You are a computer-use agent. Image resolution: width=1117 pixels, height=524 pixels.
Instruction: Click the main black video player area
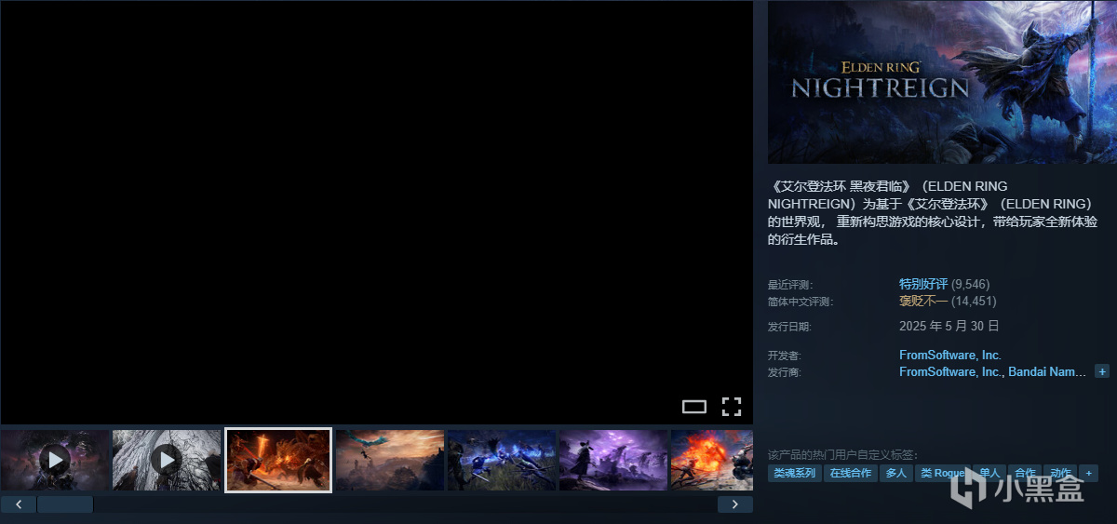pyautogui.click(x=377, y=212)
